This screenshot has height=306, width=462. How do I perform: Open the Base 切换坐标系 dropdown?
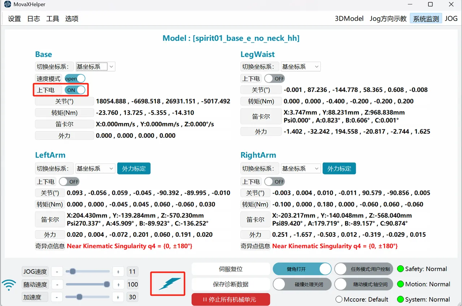[95, 67]
